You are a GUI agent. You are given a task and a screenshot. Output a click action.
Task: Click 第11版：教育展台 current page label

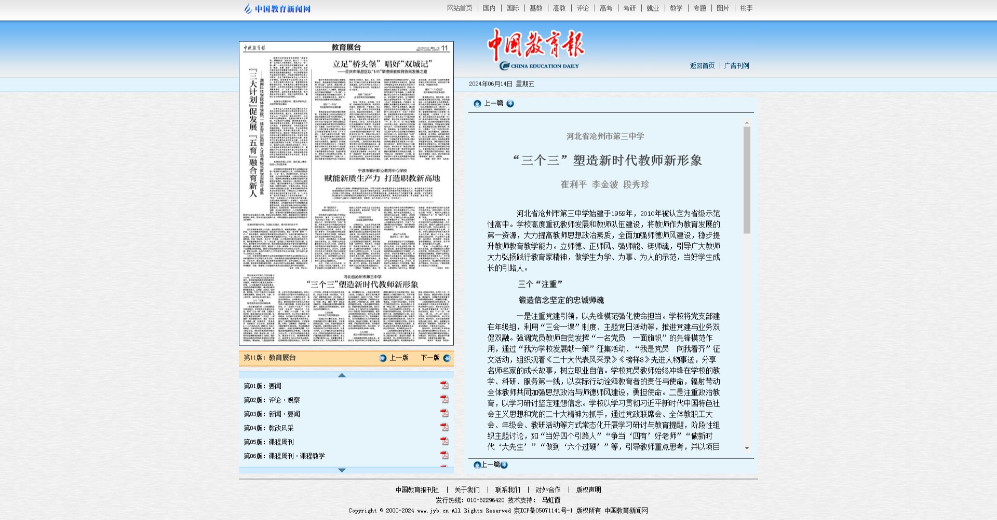coord(270,358)
